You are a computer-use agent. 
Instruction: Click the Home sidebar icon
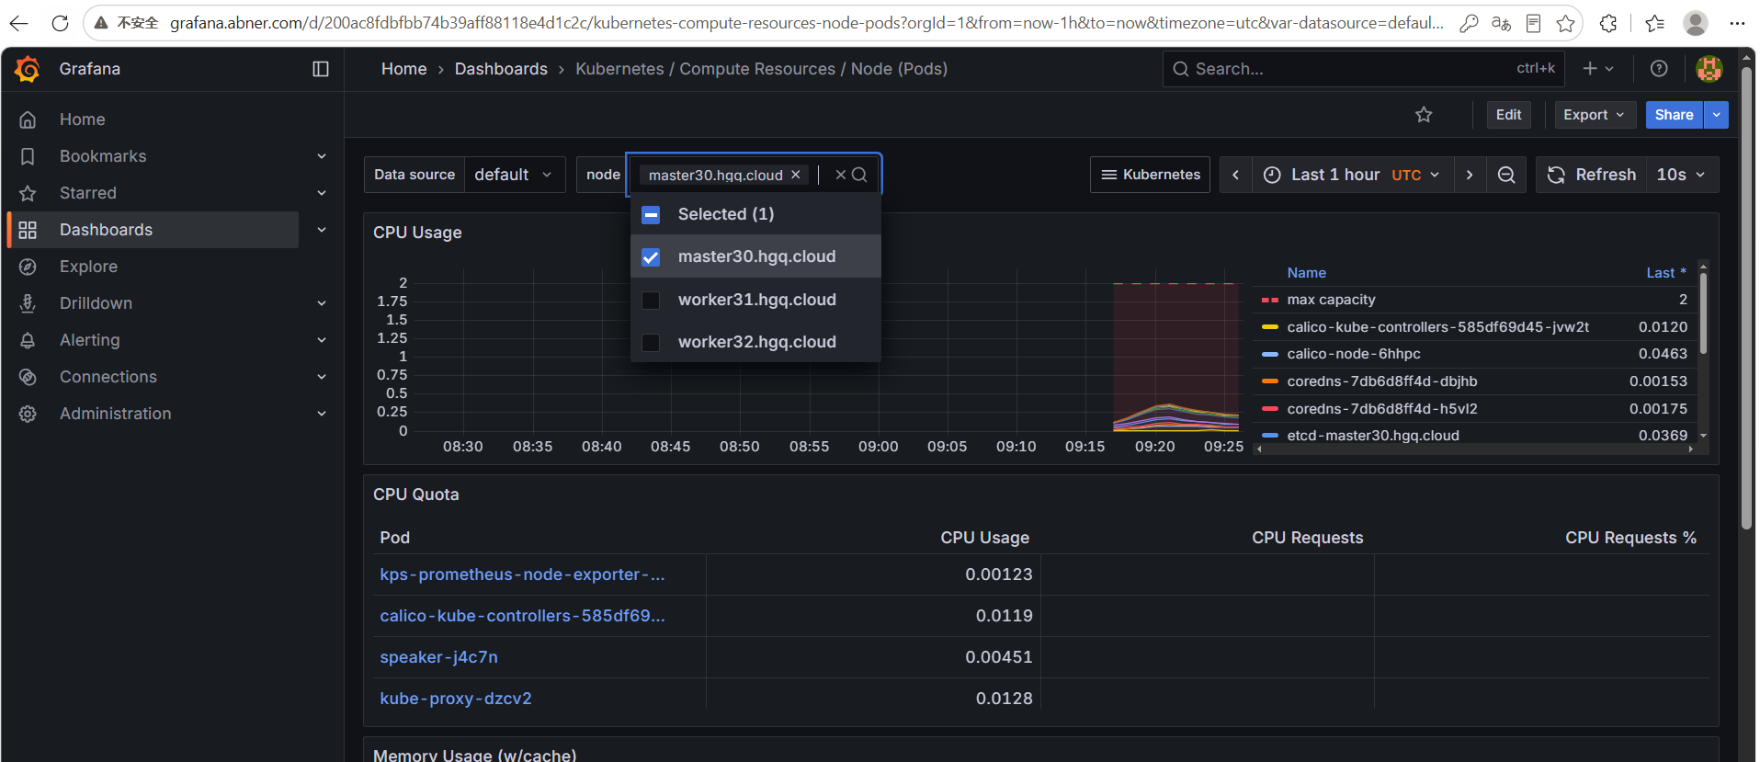click(x=28, y=119)
